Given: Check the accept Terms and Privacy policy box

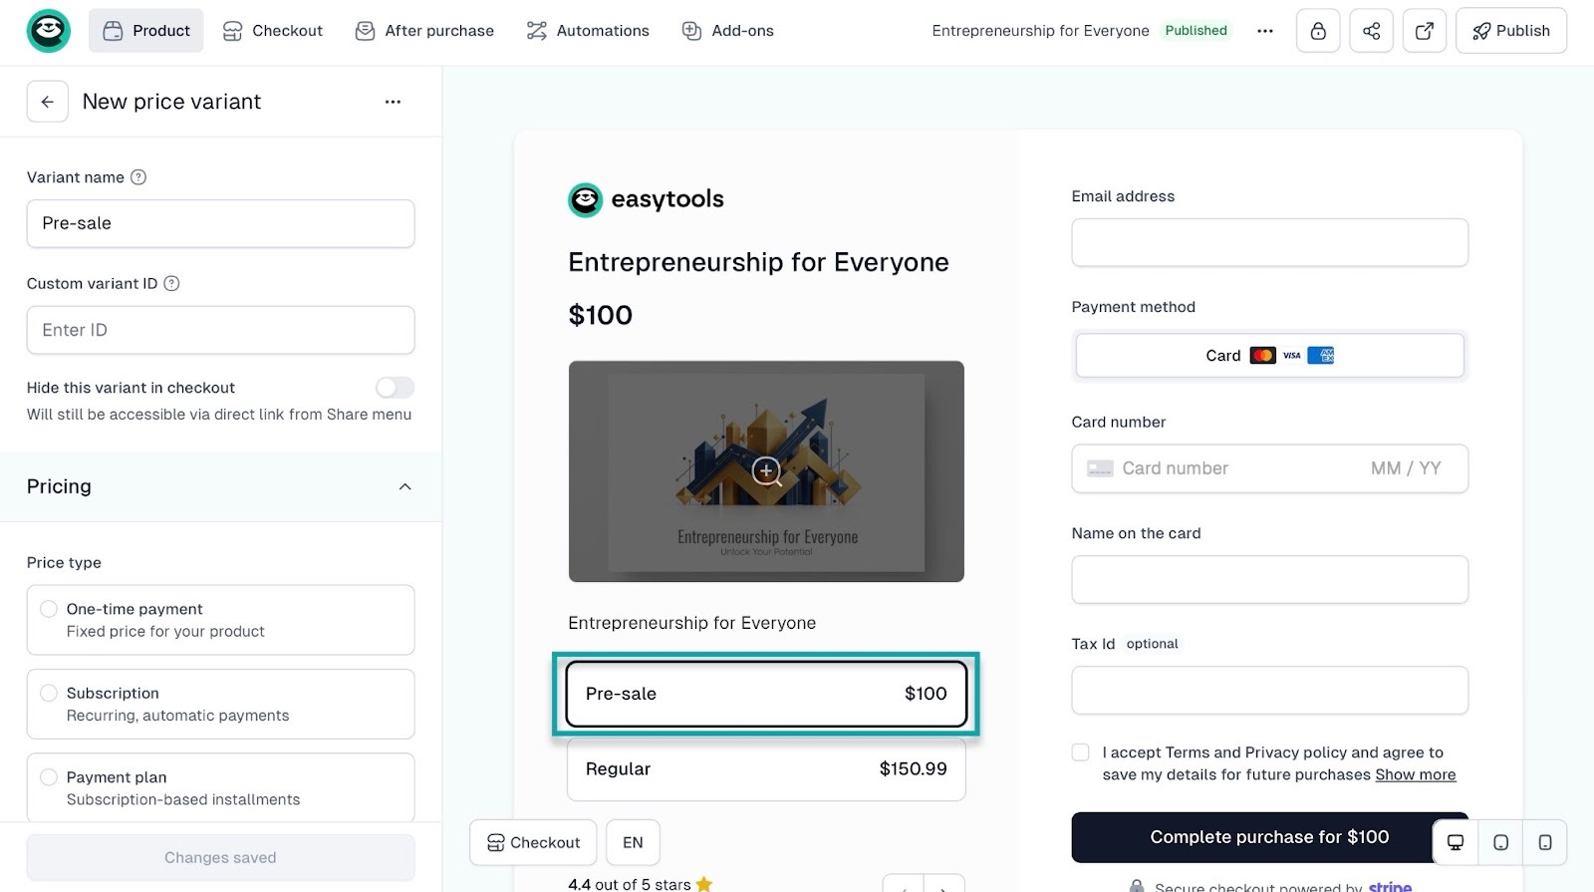Looking at the screenshot, I should 1080,752.
